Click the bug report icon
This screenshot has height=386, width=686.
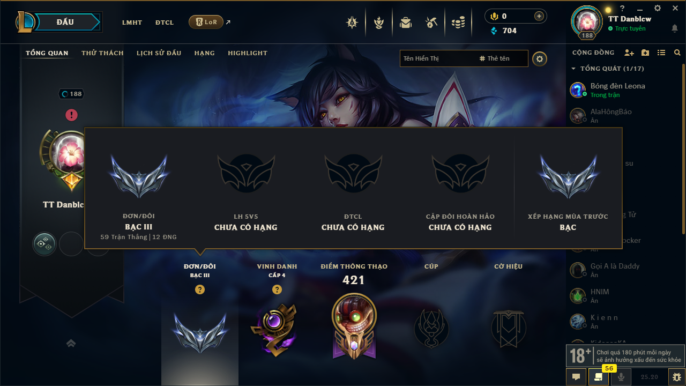click(676, 377)
